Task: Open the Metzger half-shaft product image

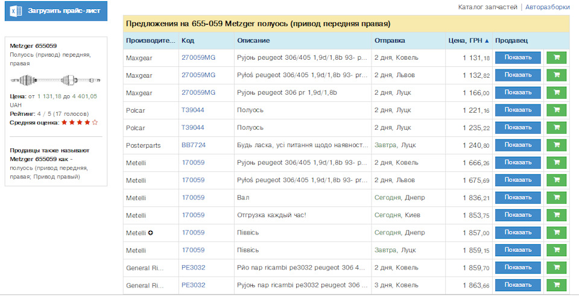Action: pyautogui.click(x=55, y=80)
